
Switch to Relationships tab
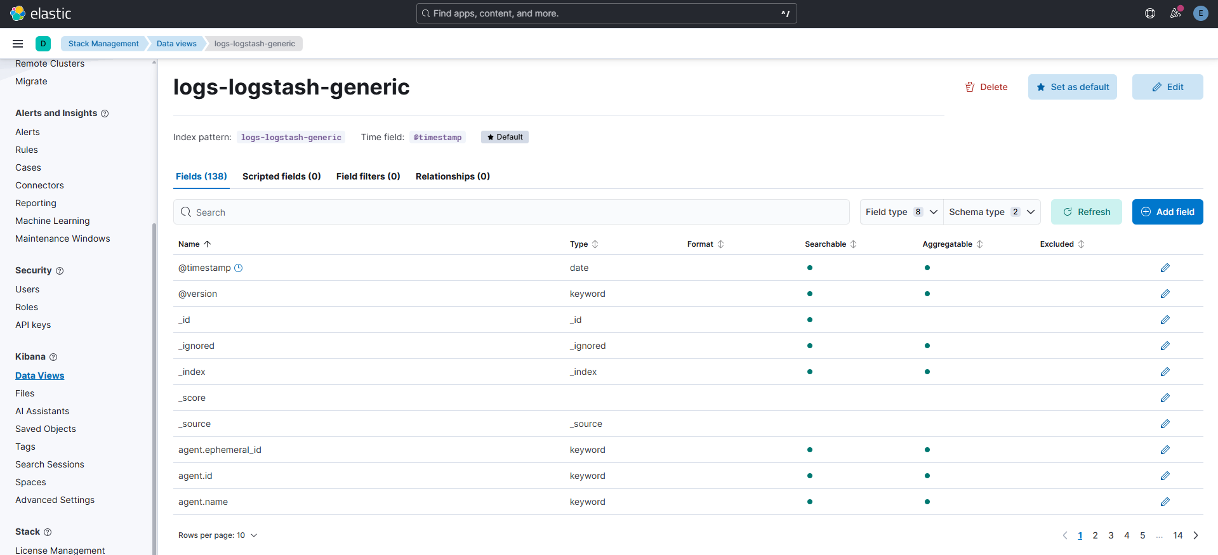[x=453, y=176]
